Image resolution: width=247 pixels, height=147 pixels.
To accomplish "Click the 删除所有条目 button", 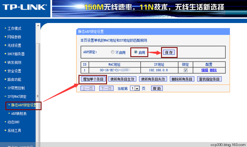I will click(182, 79).
